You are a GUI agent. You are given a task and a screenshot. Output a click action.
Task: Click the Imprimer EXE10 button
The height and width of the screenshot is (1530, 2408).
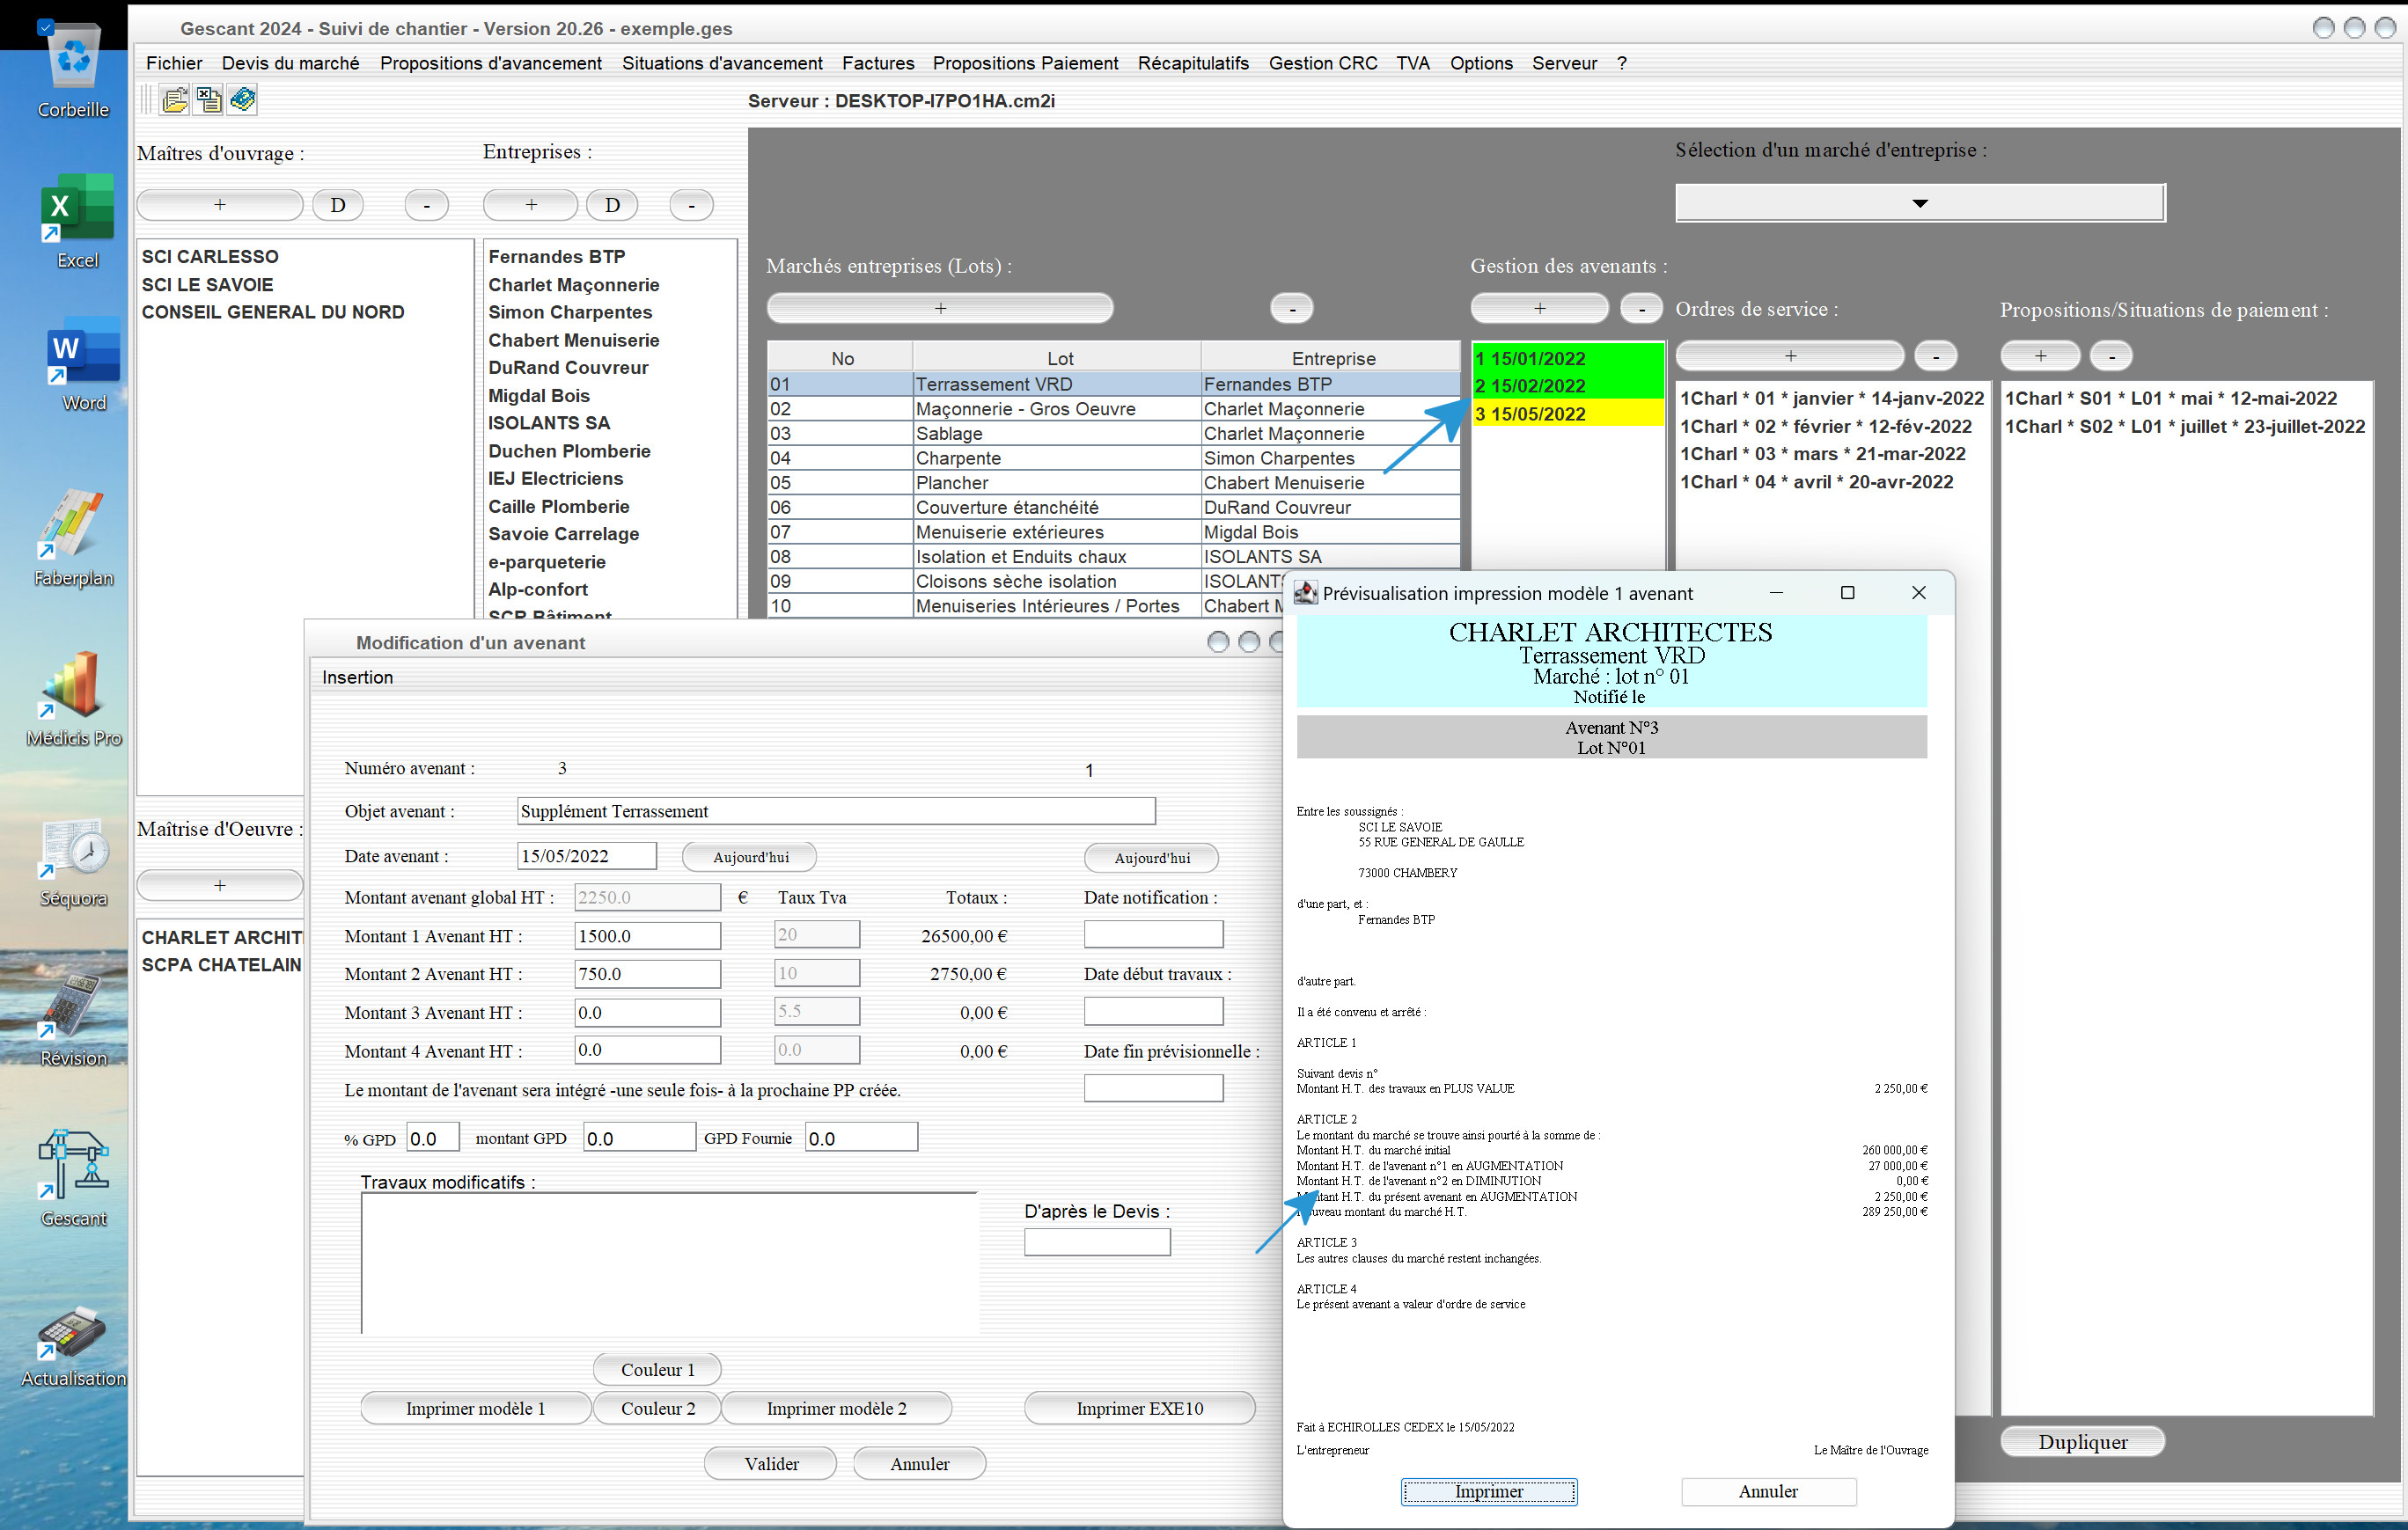coord(1140,1408)
